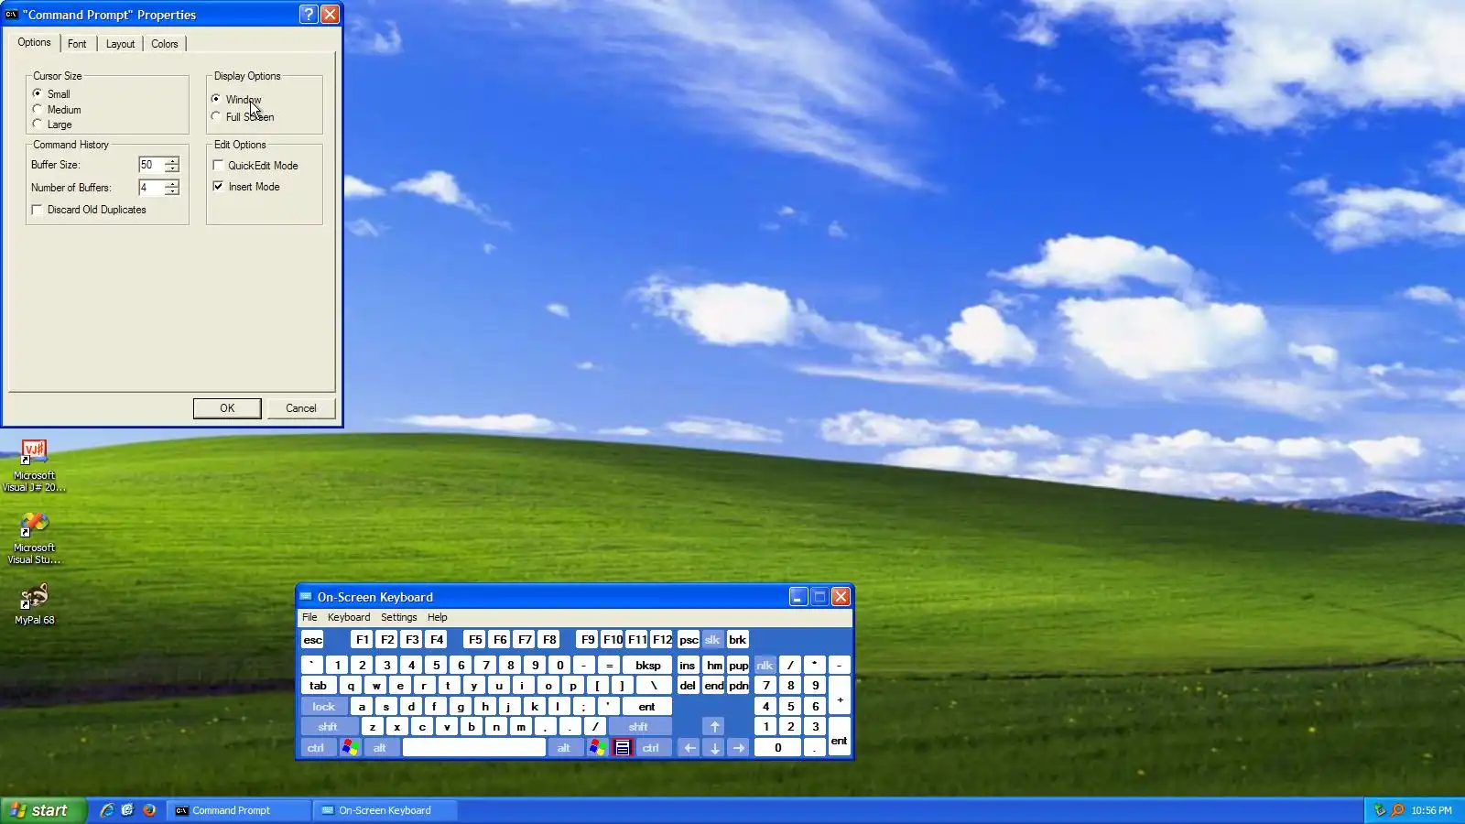Click Command Prompt taskbar button
The height and width of the screenshot is (824, 1465).
click(x=240, y=810)
